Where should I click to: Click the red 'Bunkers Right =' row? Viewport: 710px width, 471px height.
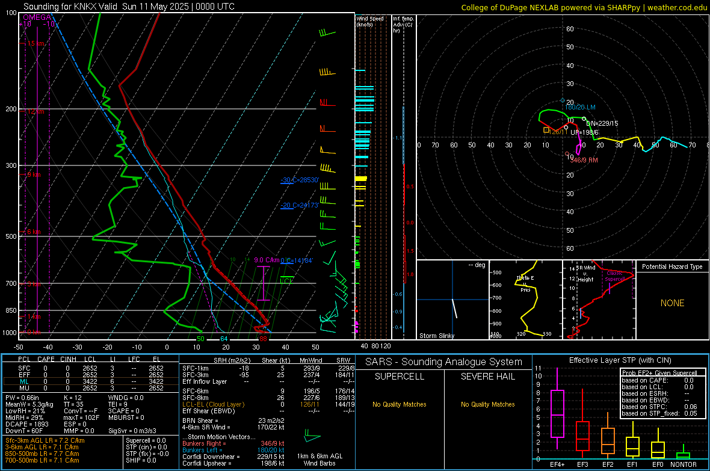[x=233, y=443]
